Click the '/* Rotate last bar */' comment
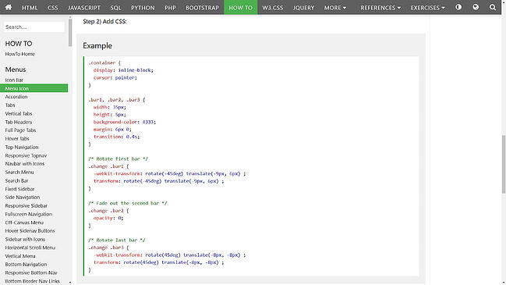 117,240
